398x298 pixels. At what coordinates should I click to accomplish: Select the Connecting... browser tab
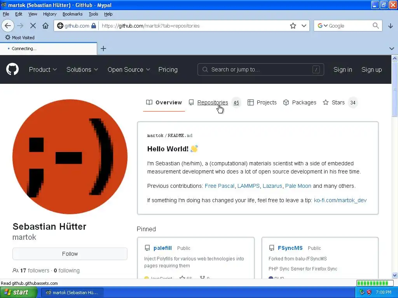click(x=48, y=49)
